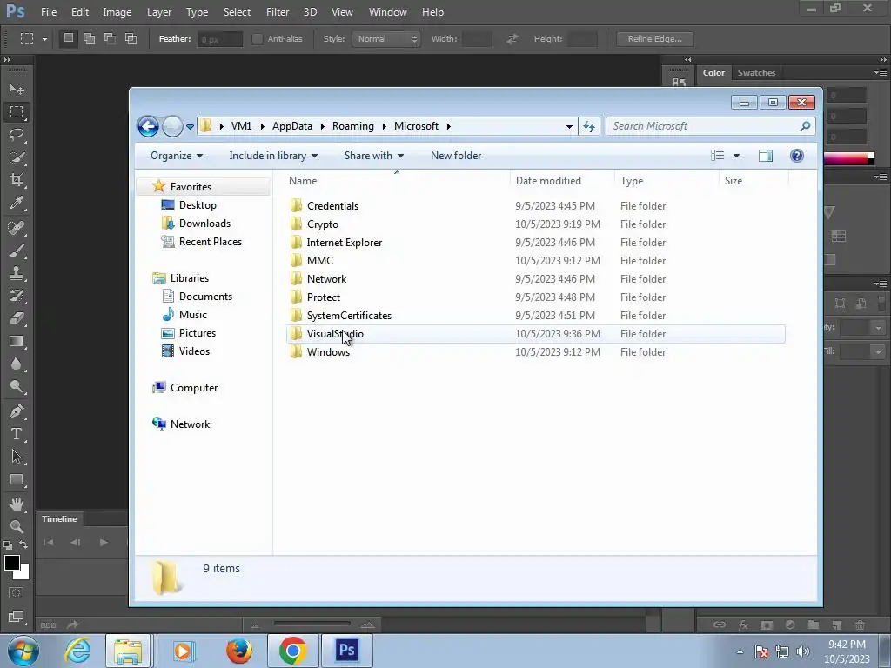The width and height of the screenshot is (891, 668).
Task: Choose New selection mode
Action: [68, 38]
